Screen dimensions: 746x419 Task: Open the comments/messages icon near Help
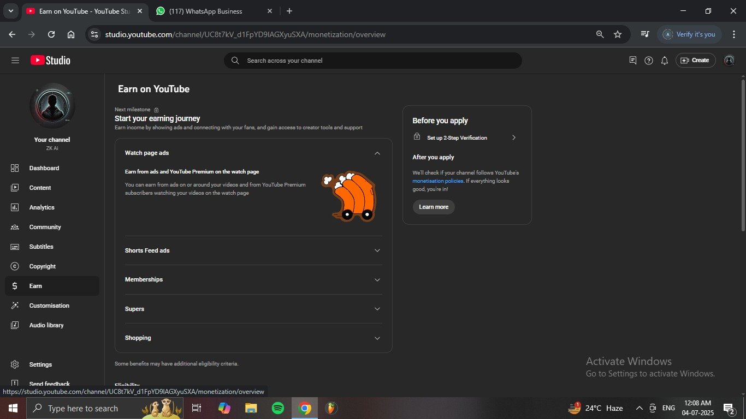[x=633, y=61]
